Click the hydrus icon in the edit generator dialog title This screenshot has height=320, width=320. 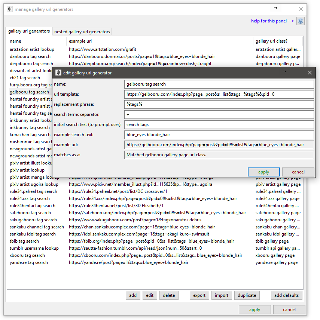[58, 73]
